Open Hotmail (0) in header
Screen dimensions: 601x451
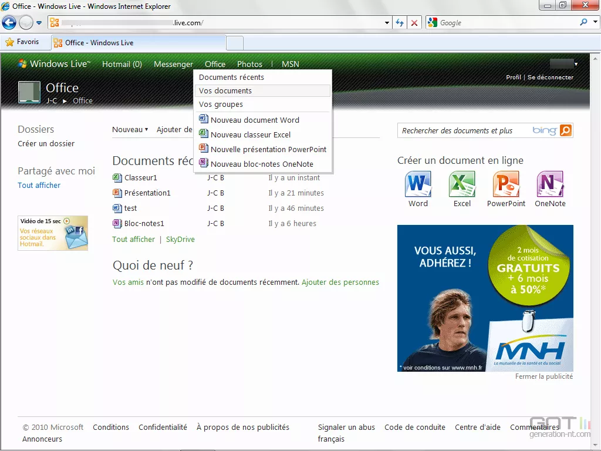coord(122,64)
